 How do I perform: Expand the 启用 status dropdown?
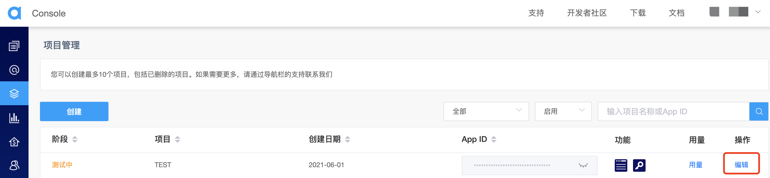tap(563, 111)
